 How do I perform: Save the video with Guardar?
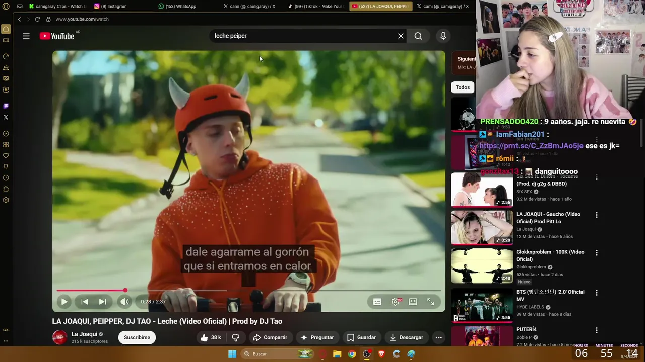(361, 337)
